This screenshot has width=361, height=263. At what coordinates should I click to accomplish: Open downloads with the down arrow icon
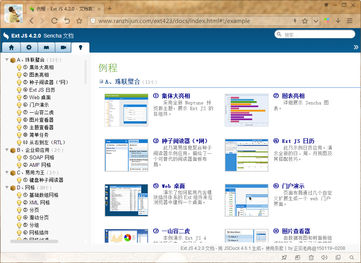pyautogui.click(x=338, y=21)
